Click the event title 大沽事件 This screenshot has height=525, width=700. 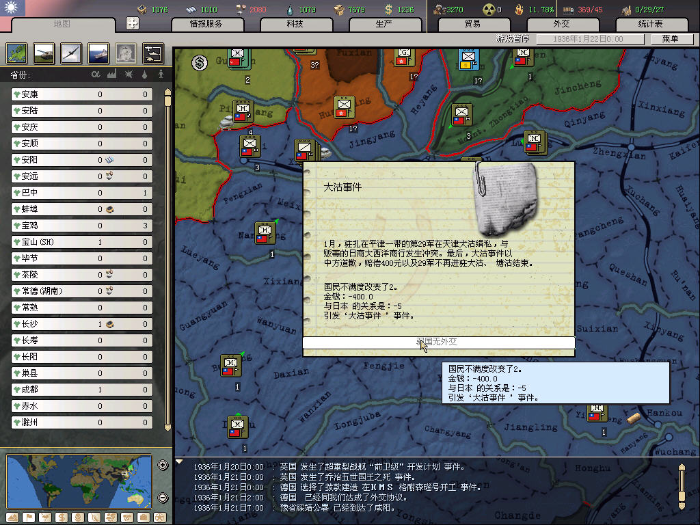tap(343, 187)
